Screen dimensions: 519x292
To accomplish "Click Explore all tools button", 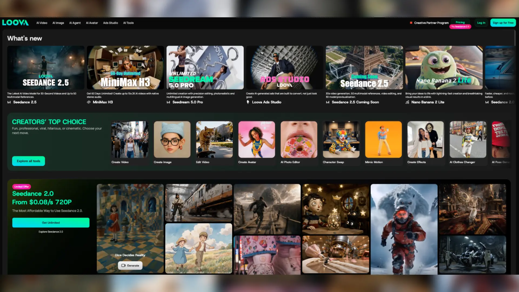I will click(x=28, y=161).
